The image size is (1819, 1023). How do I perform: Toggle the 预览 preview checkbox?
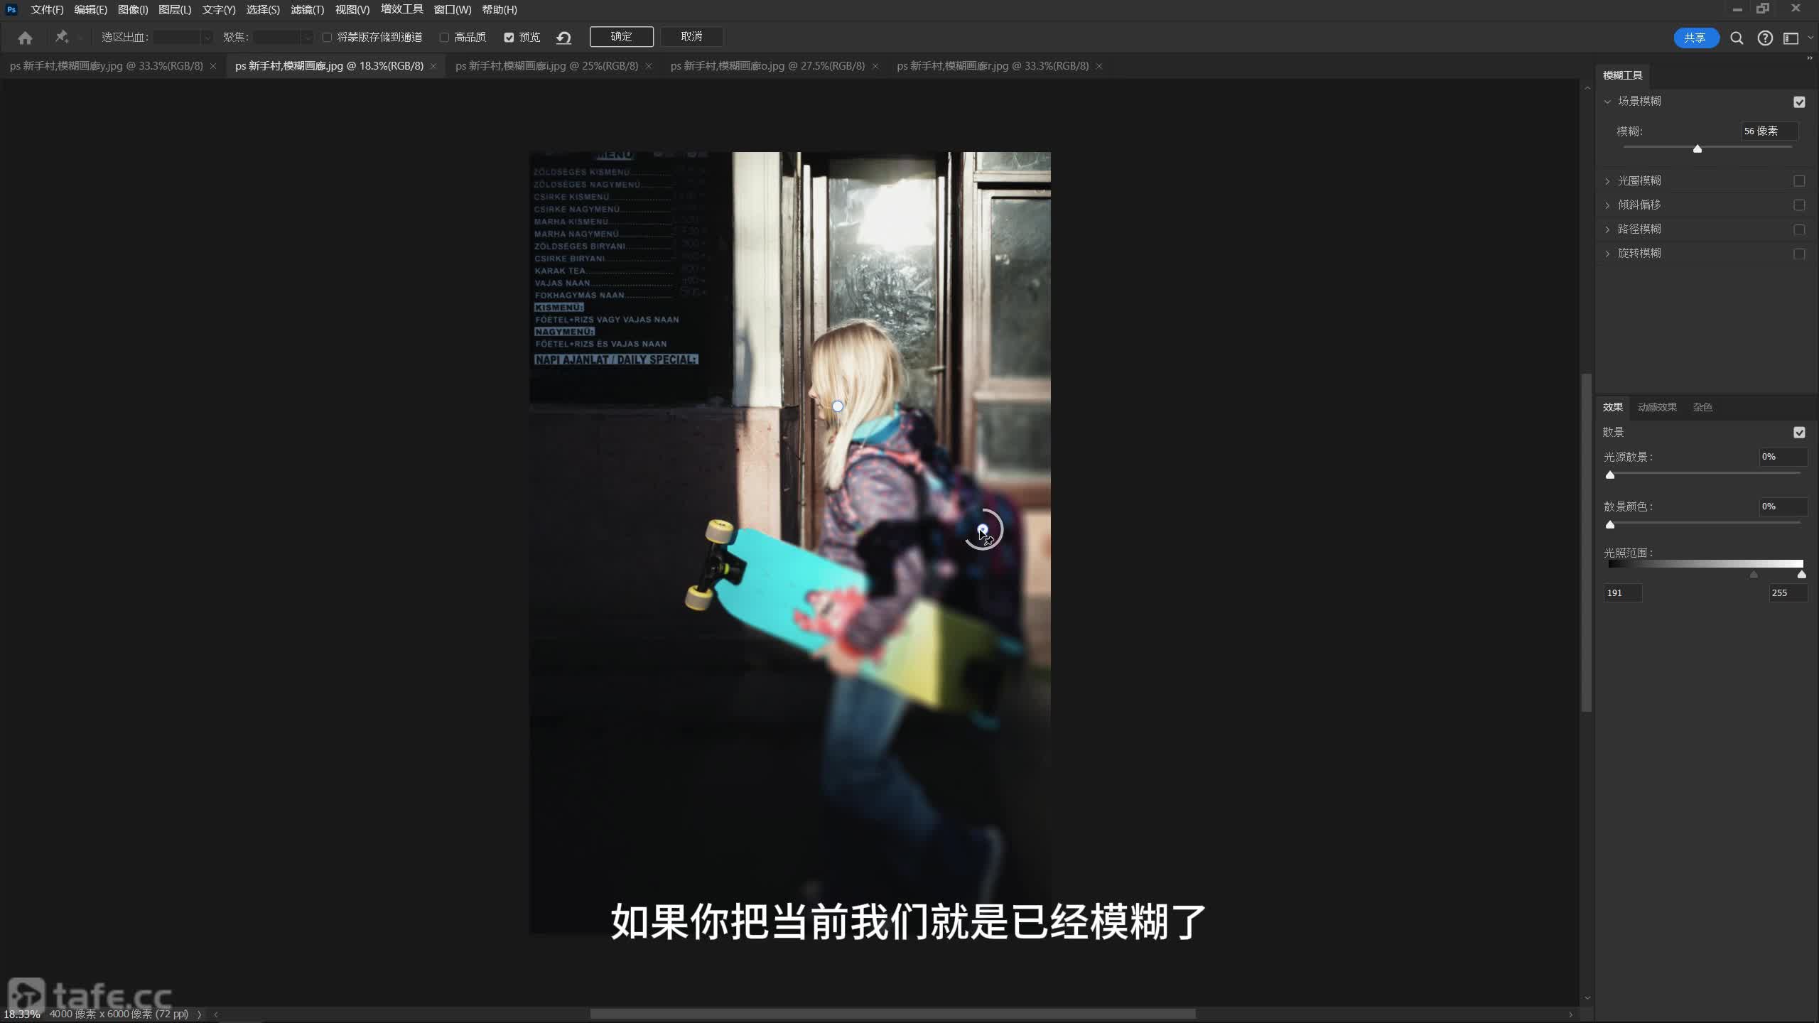509,38
